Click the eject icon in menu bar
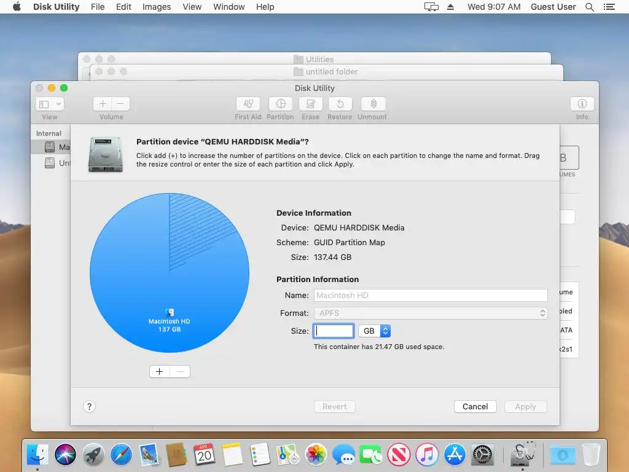Screen dimensions: 629x472 (x=450, y=7)
